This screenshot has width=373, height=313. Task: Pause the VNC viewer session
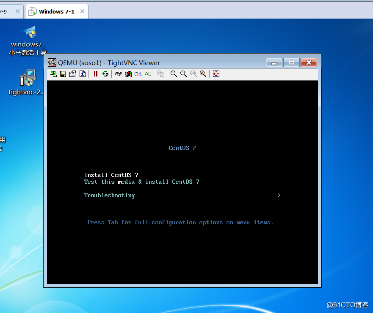[x=96, y=74]
